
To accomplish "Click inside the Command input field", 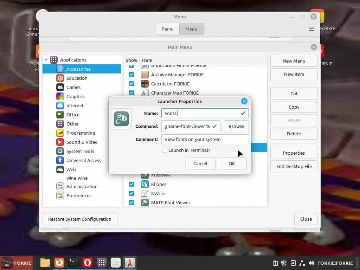I will (191, 126).
